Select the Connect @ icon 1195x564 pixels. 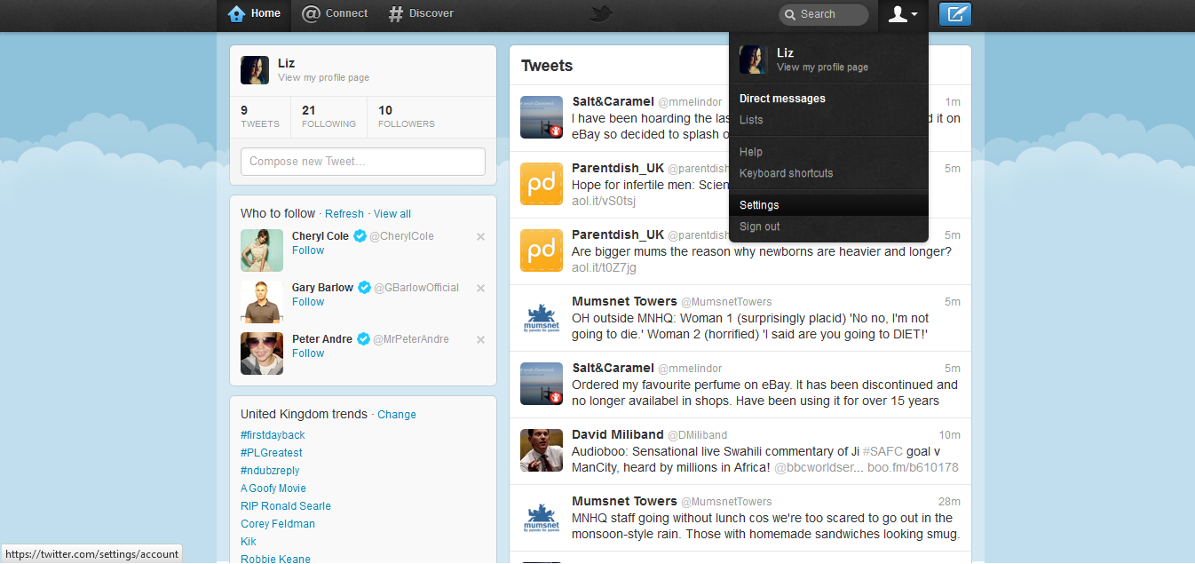click(310, 13)
